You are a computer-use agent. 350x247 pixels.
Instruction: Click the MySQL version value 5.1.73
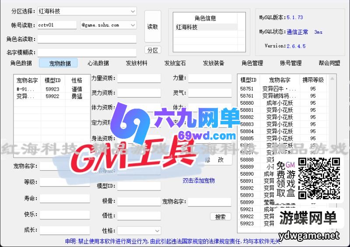pos(295,18)
